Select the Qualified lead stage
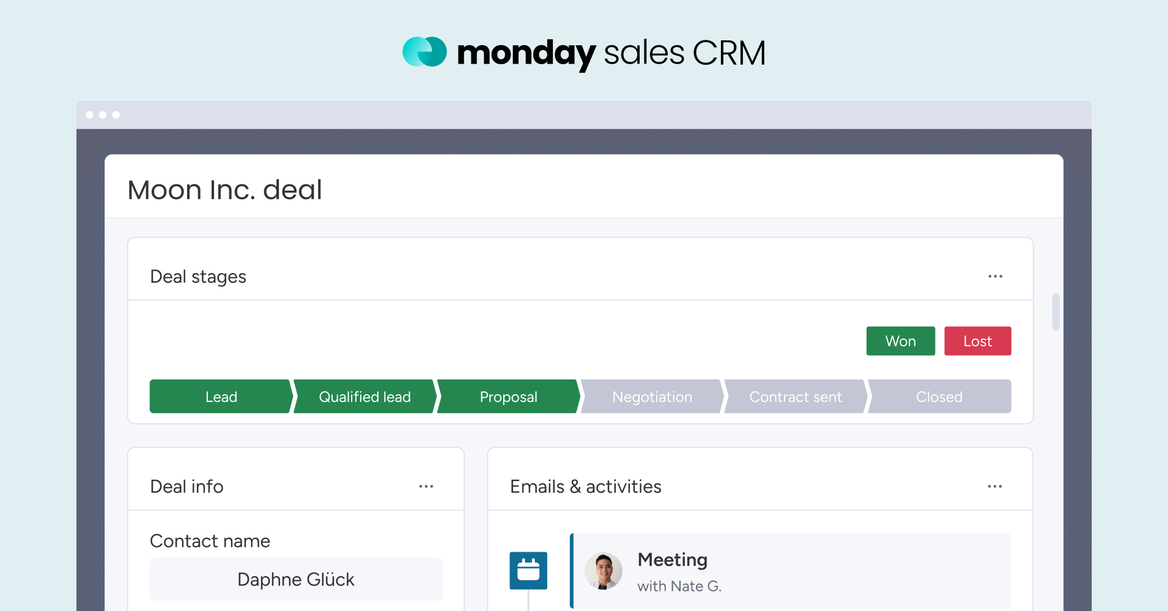1168x611 pixels. click(x=364, y=397)
